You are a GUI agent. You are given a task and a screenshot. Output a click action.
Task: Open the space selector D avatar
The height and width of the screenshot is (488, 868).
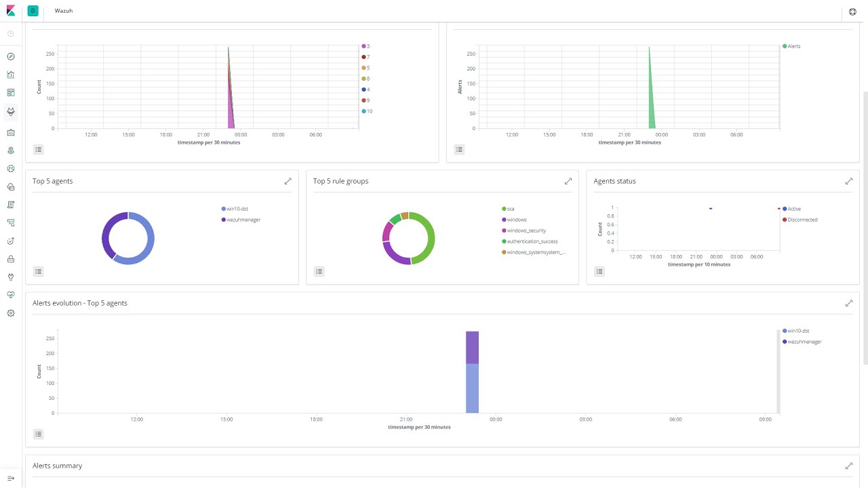tap(33, 11)
